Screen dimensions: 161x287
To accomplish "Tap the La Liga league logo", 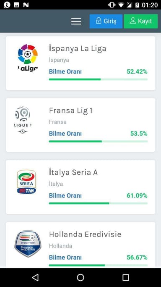I will (x=28, y=58).
